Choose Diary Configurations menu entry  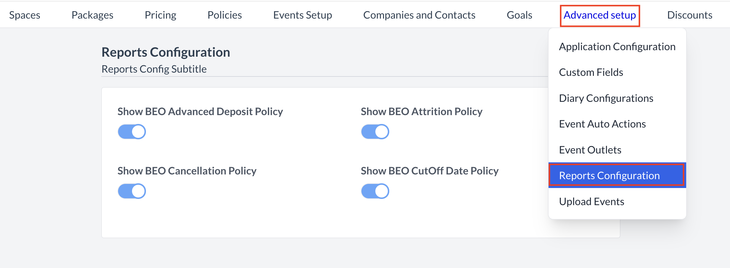point(606,98)
